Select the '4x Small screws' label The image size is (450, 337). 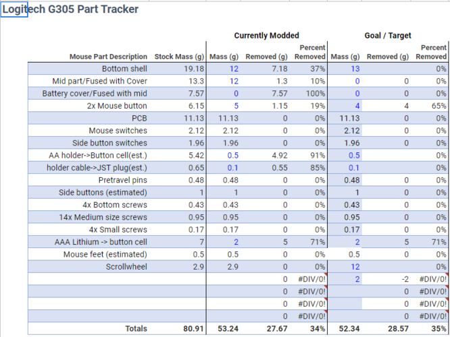(118, 229)
